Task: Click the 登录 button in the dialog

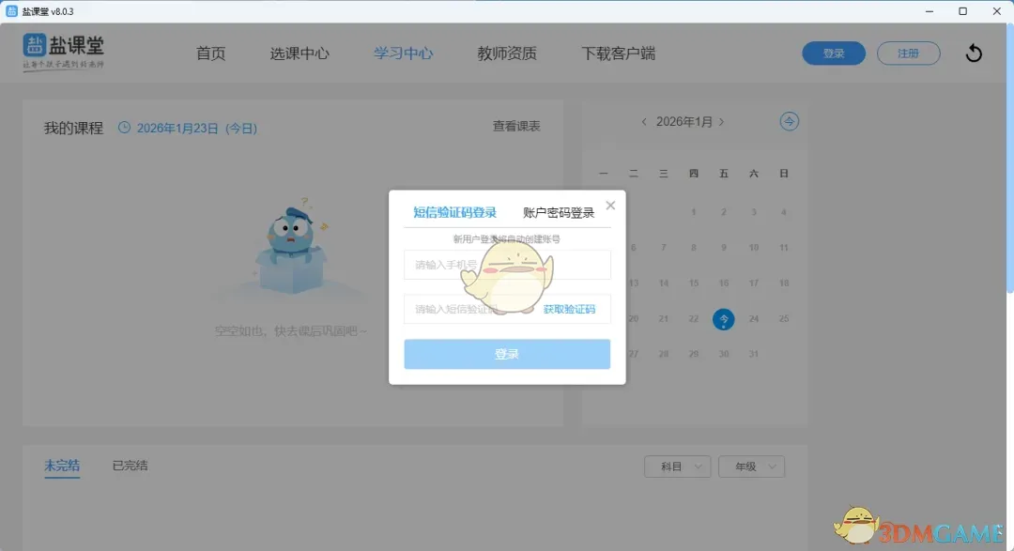Action: pyautogui.click(x=507, y=354)
